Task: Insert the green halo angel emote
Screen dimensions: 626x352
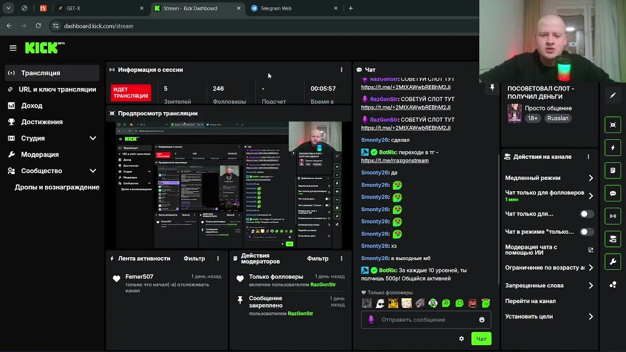Action: [x=486, y=304]
